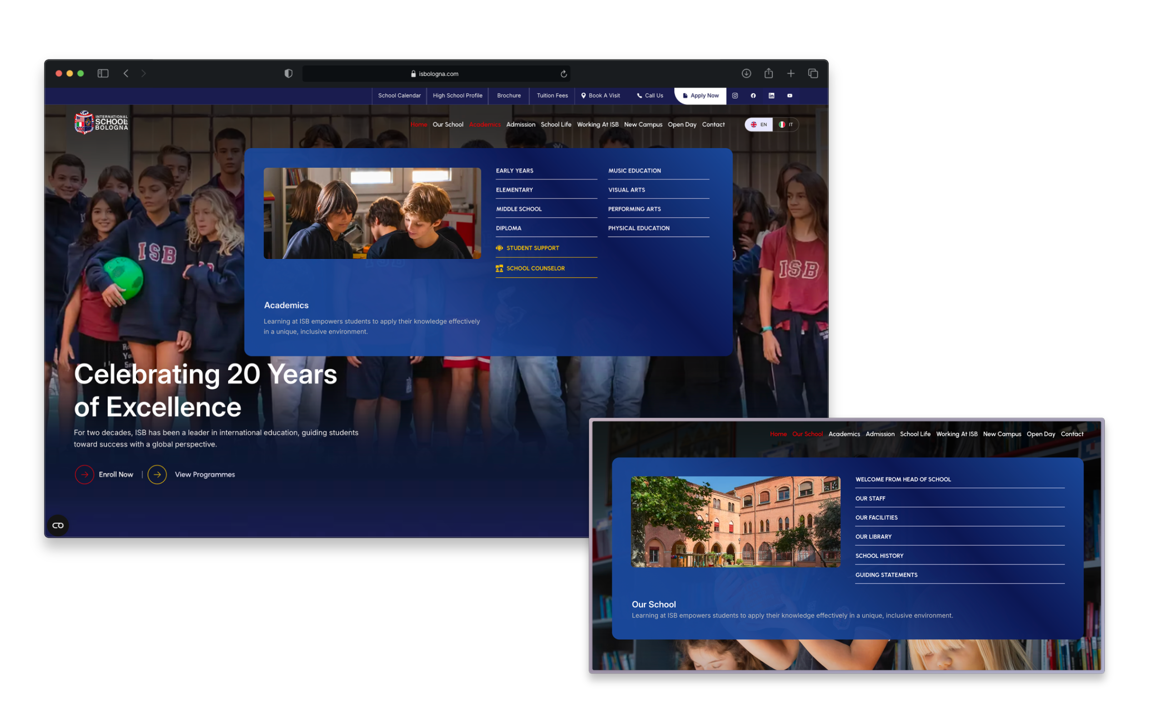Viewport: 1163px width, 727px height.
Task: Click the isbologna.com address bar
Action: [x=436, y=74]
